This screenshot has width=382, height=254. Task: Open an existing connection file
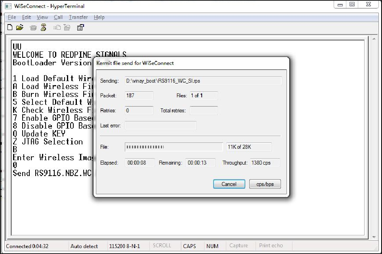coord(19,27)
